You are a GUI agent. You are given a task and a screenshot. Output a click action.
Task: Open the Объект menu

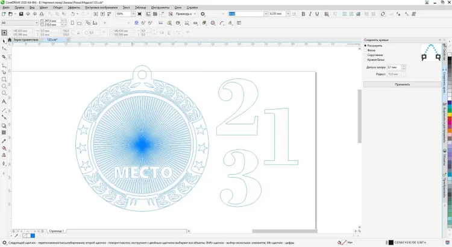(58, 7)
